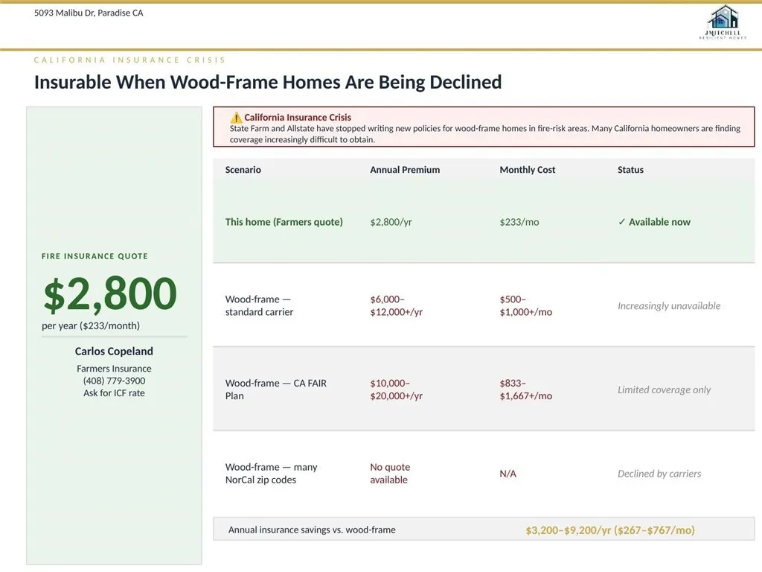Click the large $2,800 quote amount
The width and height of the screenshot is (762, 572).
109,293
